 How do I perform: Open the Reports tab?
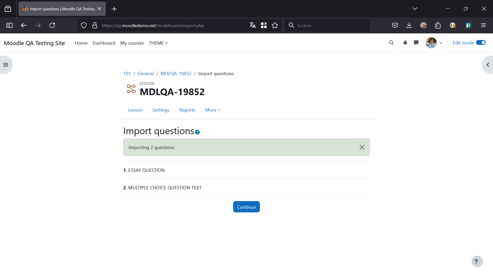[x=187, y=110]
